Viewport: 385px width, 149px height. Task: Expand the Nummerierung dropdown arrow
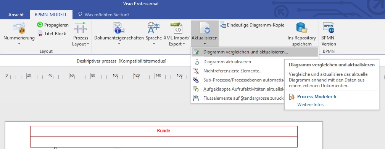(x=19, y=44)
